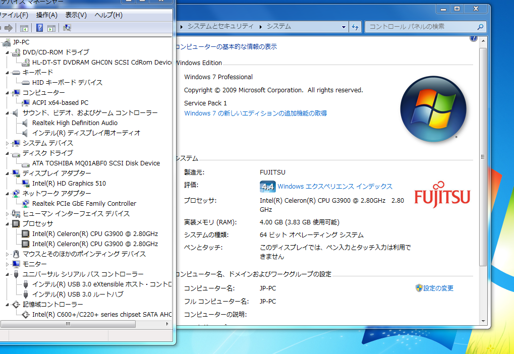
Task: Click inside the コントロール パネルの検索 search field
Action: [x=424, y=27]
